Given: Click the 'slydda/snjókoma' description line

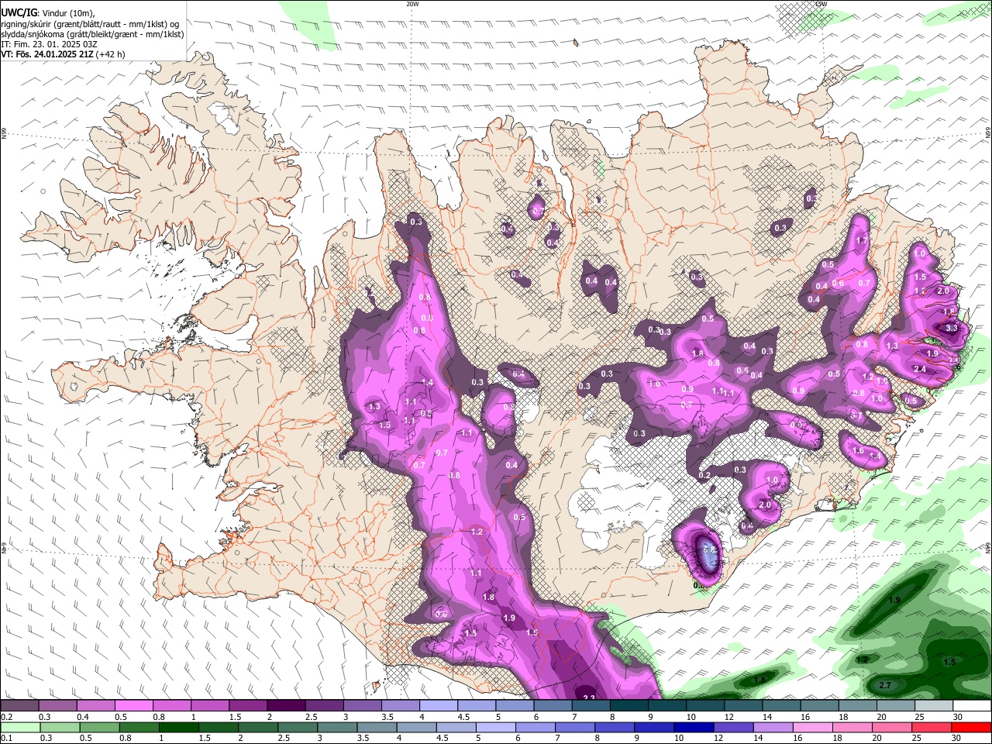Looking at the screenshot, I should point(92,34).
